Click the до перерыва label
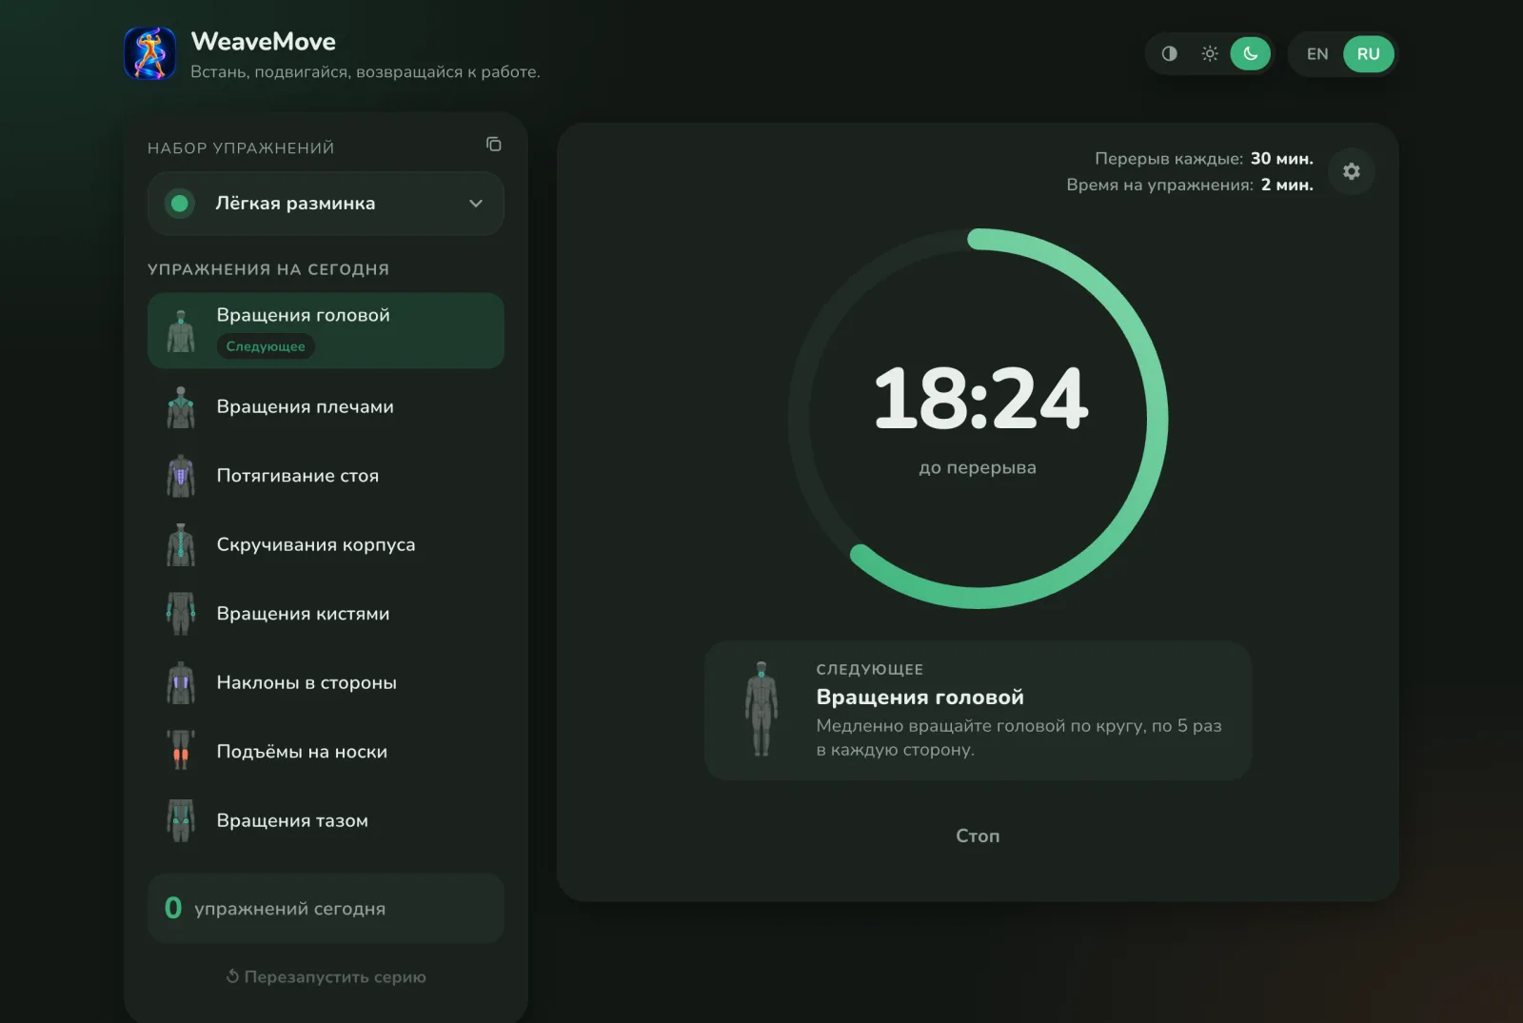The height and width of the screenshot is (1023, 1523). coord(978,468)
